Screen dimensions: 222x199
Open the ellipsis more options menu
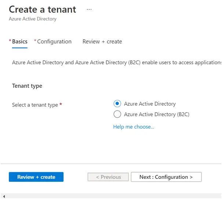pyautogui.click(x=89, y=9)
